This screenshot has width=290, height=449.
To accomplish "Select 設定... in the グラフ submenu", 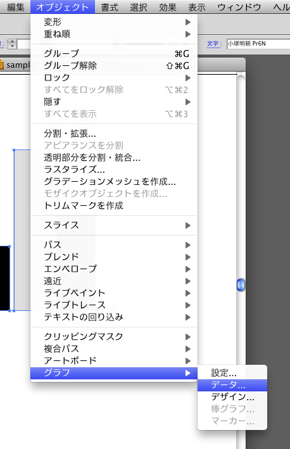I will 232,373.
